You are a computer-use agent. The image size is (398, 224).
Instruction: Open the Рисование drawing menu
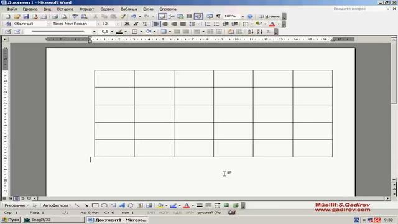tap(17, 205)
